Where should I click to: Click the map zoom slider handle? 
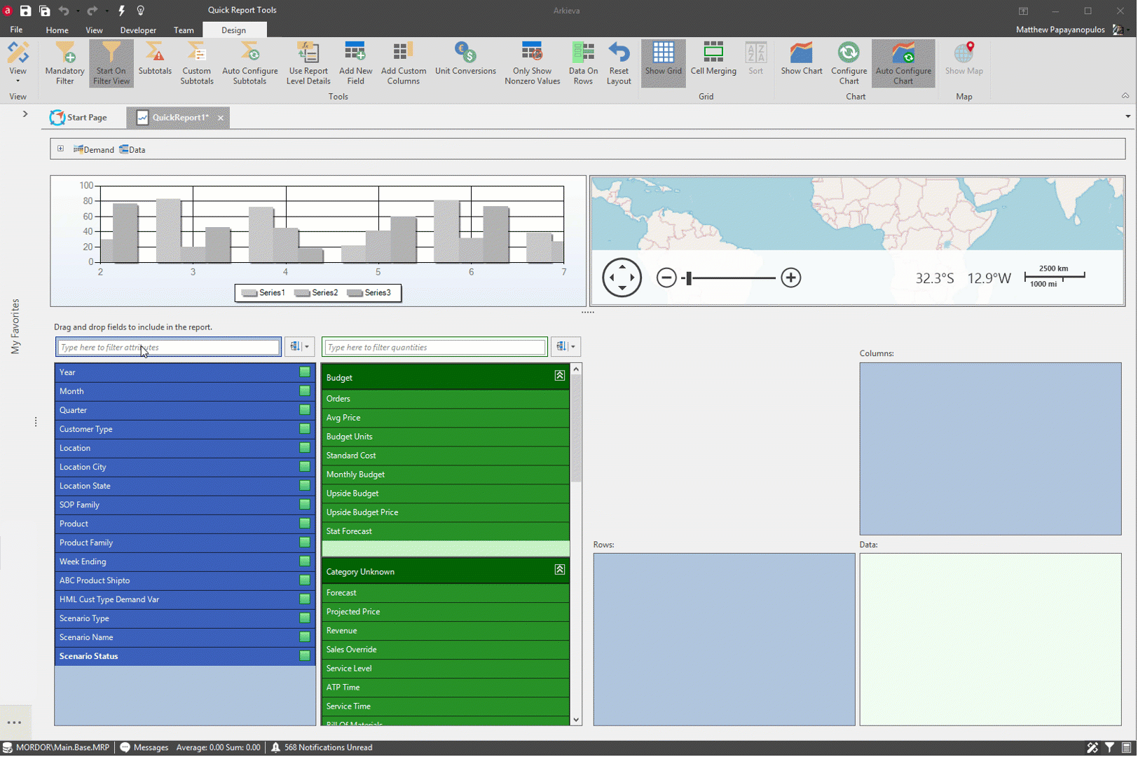689,278
